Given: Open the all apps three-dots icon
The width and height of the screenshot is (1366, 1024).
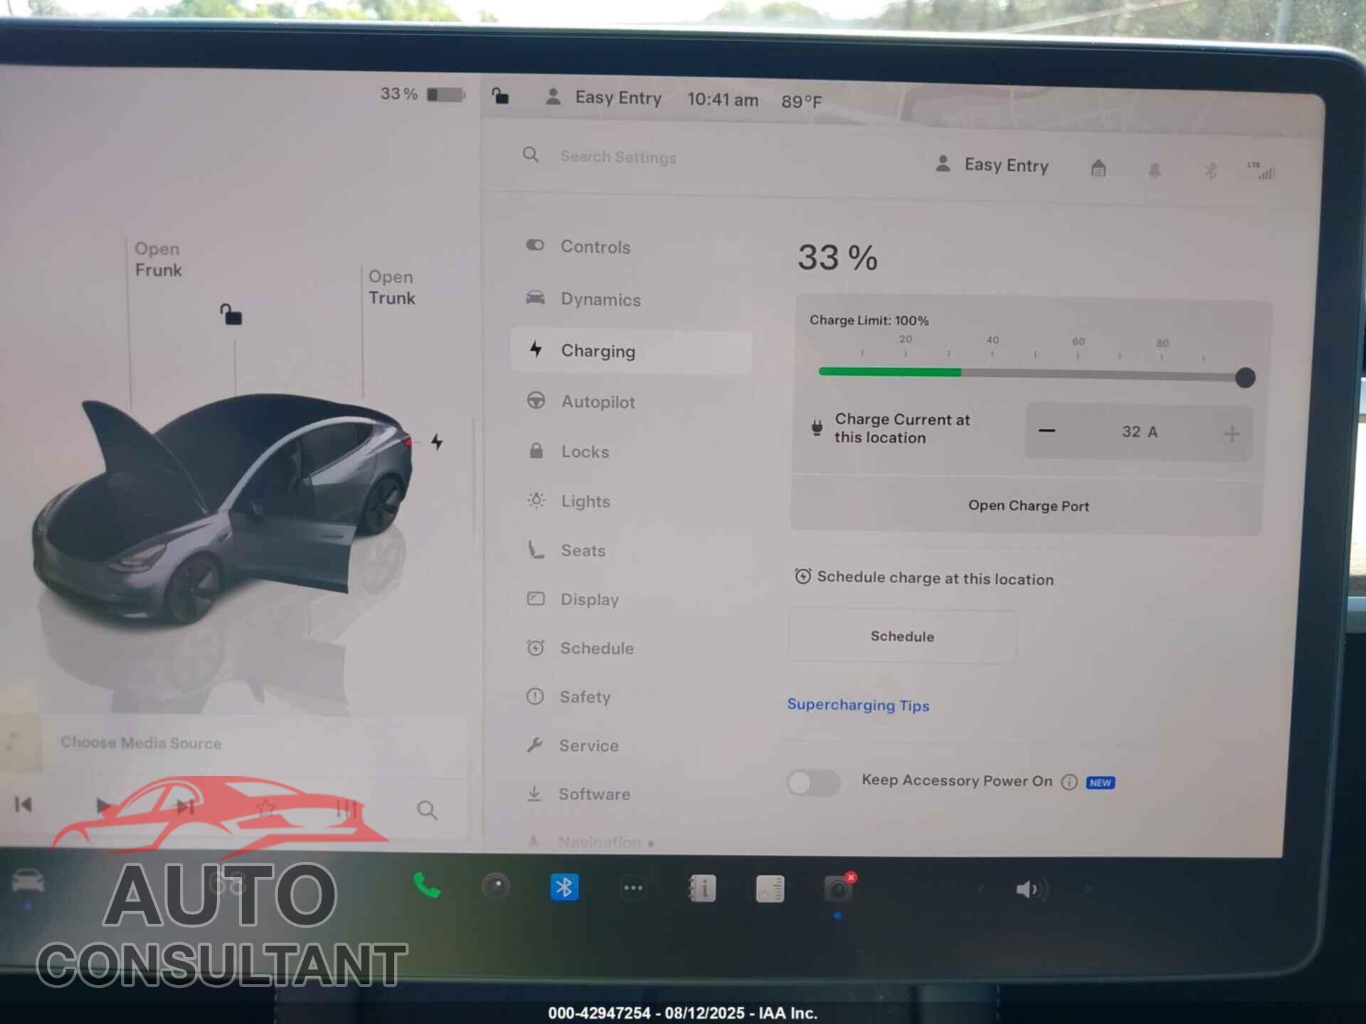Looking at the screenshot, I should tap(633, 888).
